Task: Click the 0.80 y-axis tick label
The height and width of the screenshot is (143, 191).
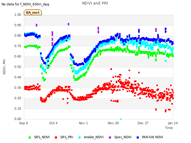Action: pyautogui.click(x=18, y=36)
